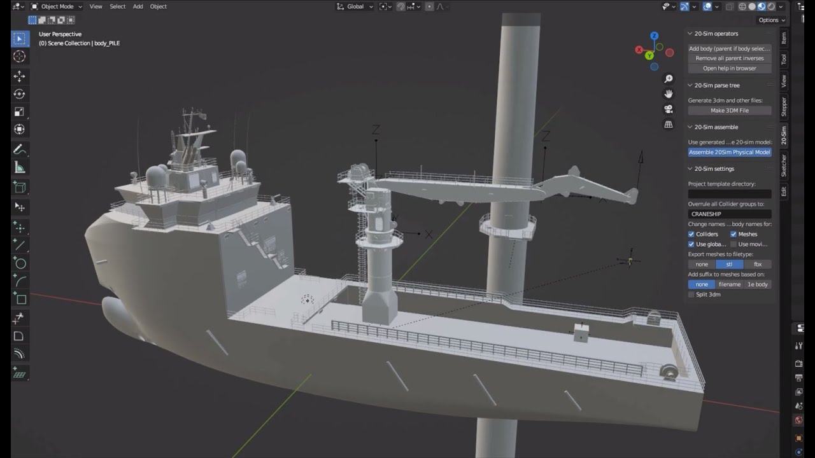Switch to material preview shading
The width and height of the screenshot is (815, 458).
point(762,6)
